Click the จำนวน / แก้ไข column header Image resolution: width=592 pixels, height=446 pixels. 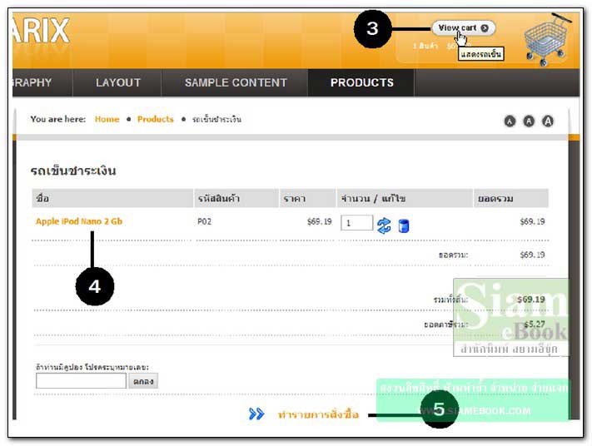point(405,198)
